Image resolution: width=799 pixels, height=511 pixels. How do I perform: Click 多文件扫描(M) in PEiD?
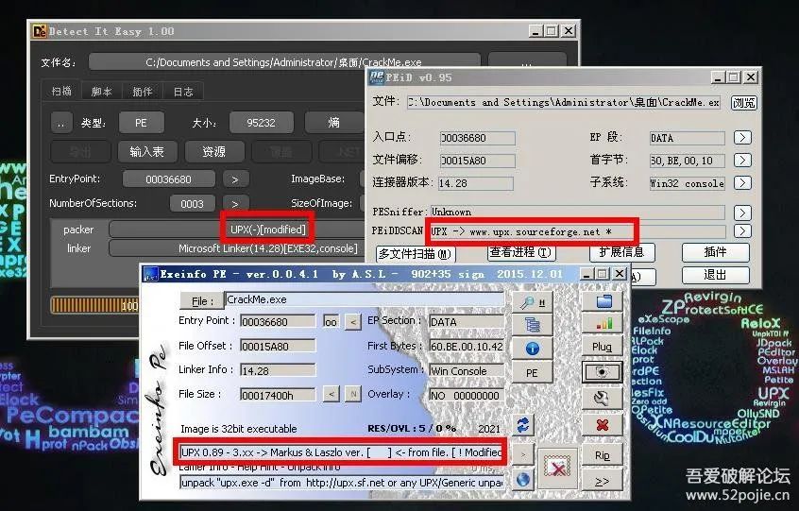[416, 254]
